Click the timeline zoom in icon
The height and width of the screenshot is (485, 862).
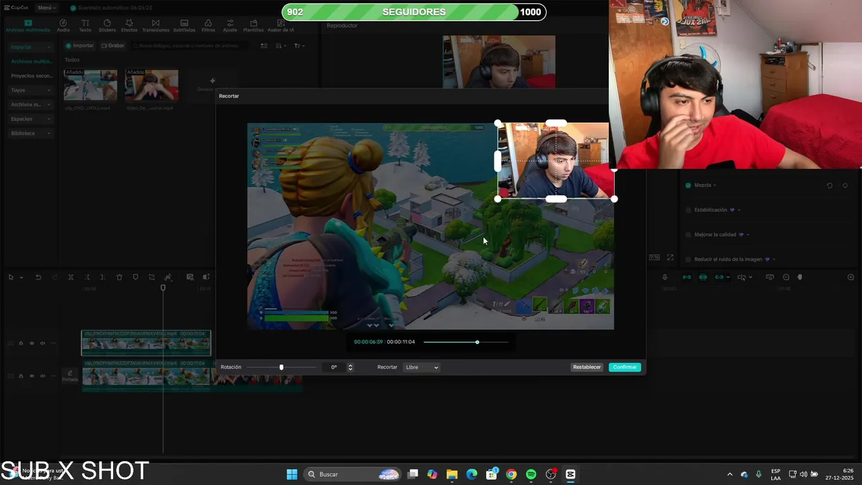[x=851, y=277]
